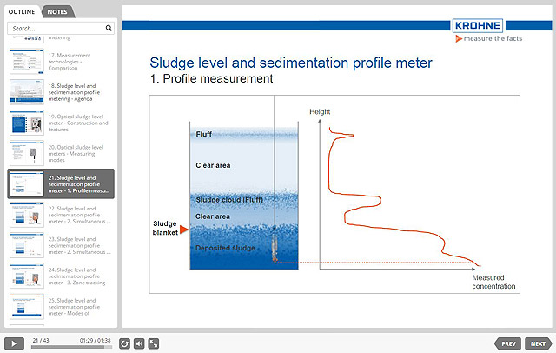Advance to next slide with NEXT

pos(539,343)
